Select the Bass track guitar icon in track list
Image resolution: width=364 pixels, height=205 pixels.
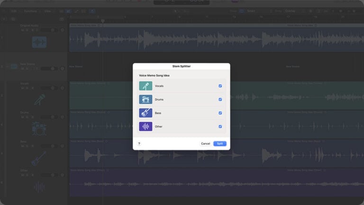coord(38,158)
